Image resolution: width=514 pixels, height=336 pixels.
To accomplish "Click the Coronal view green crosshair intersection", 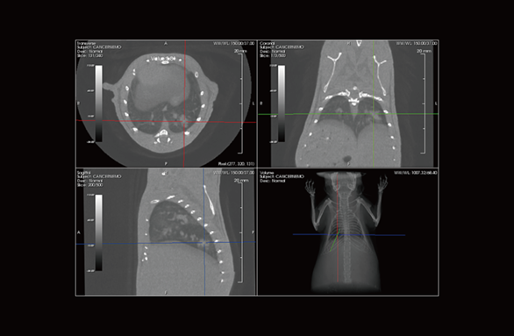I will click(374, 114).
